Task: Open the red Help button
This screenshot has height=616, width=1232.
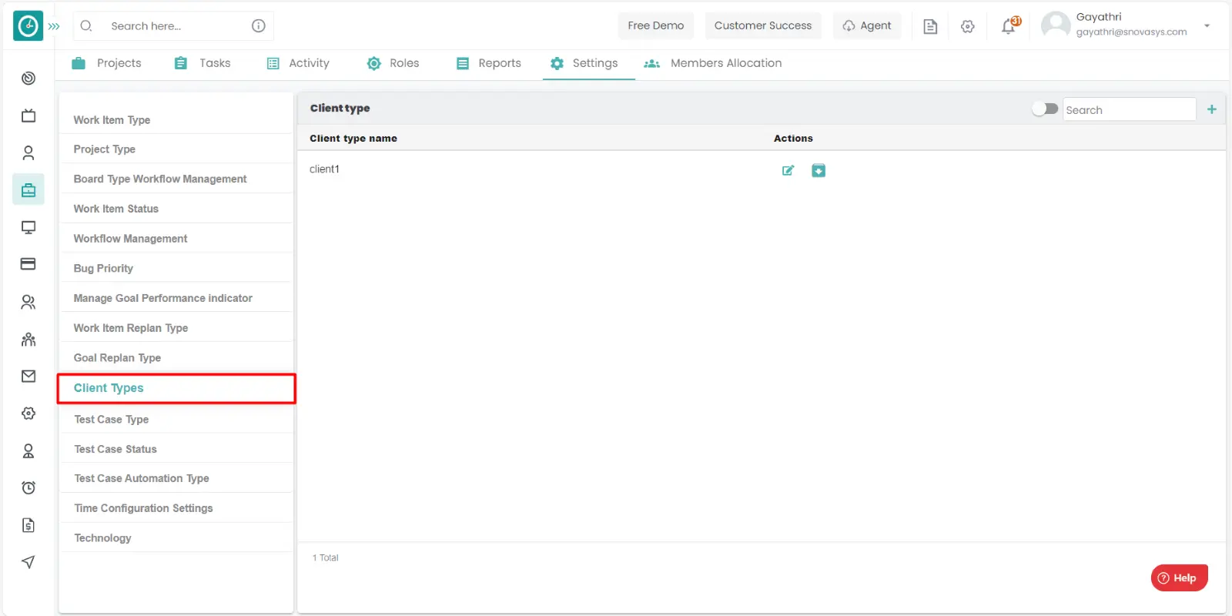Action: tap(1179, 577)
